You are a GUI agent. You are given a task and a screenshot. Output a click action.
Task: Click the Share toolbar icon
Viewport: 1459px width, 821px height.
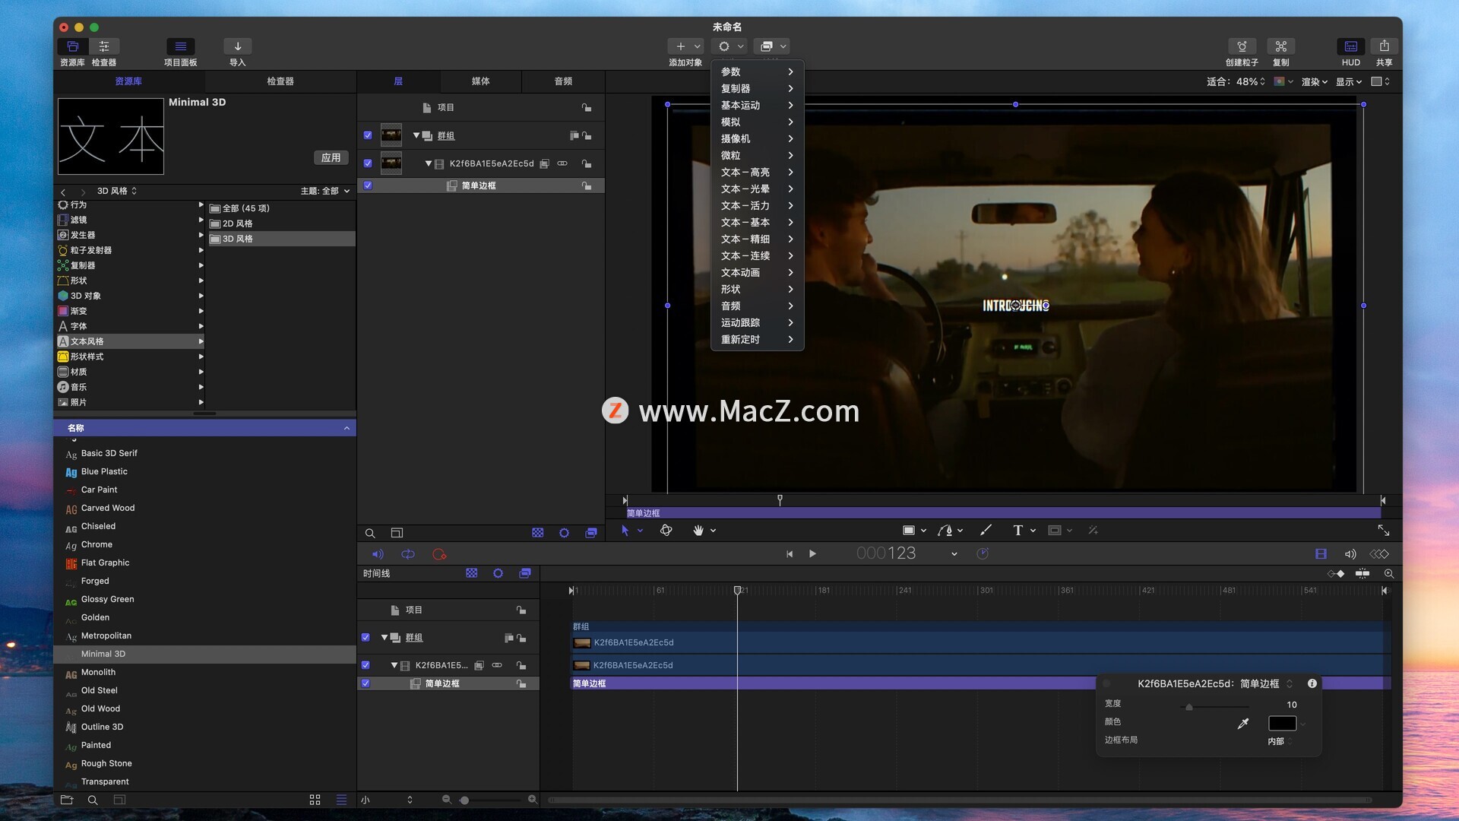coord(1384,47)
